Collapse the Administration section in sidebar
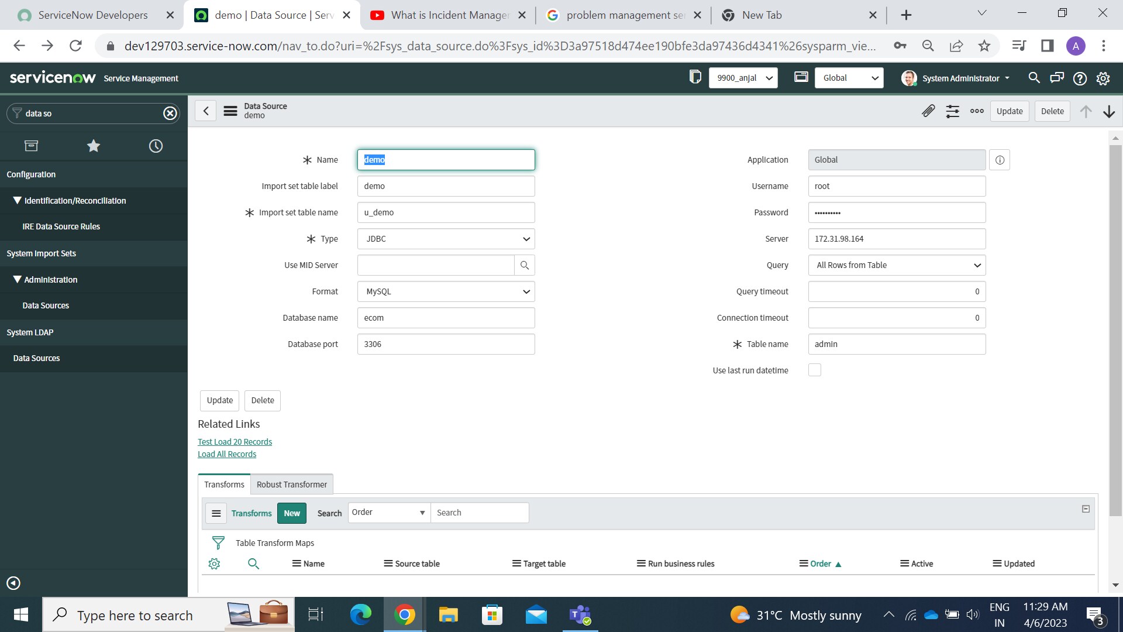 (x=18, y=279)
